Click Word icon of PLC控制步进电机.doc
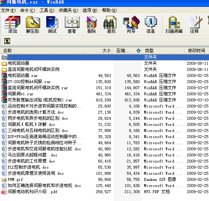This screenshot has height=201, width=209. pyautogui.click(x=4, y=167)
